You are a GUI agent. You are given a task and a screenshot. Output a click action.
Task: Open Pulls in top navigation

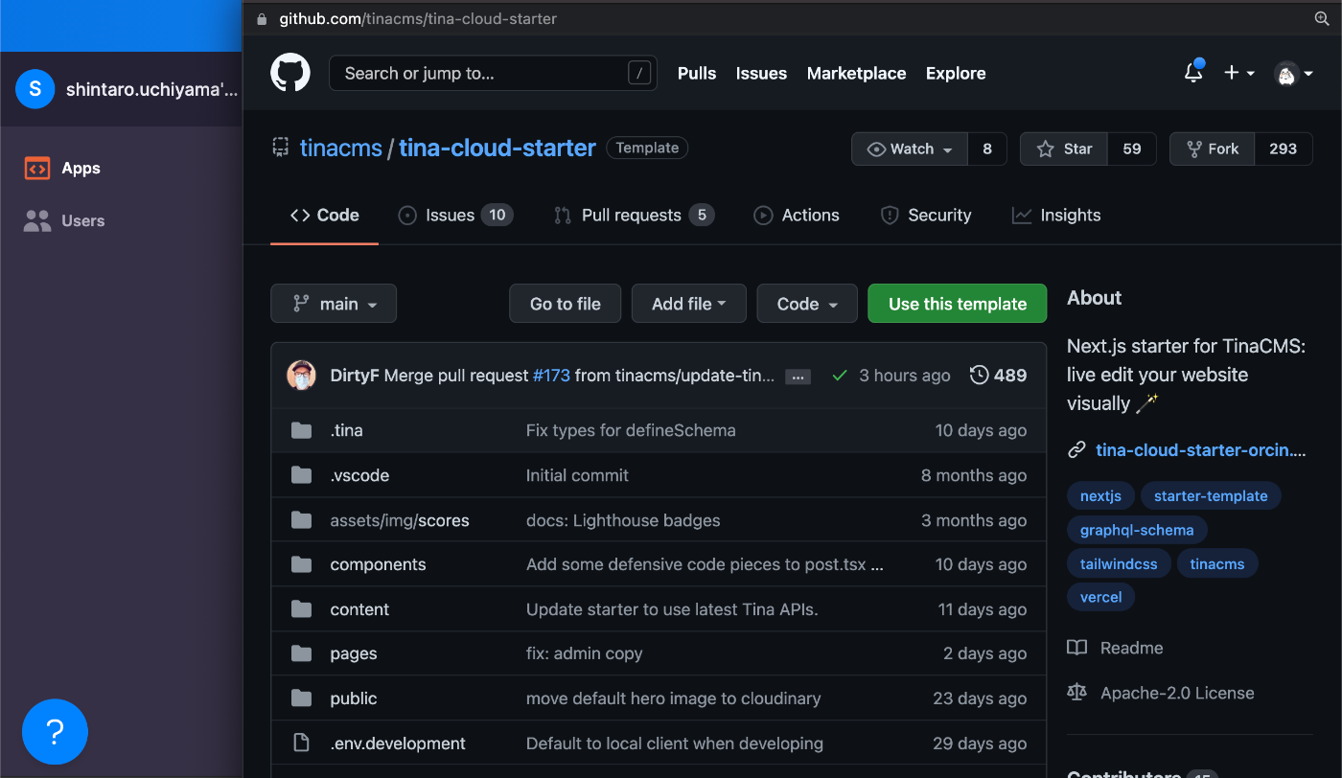click(697, 74)
